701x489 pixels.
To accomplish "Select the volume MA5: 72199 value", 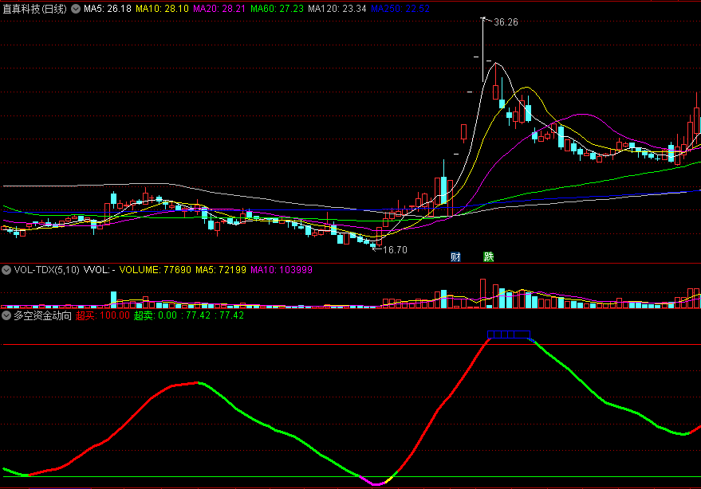I will [x=221, y=270].
